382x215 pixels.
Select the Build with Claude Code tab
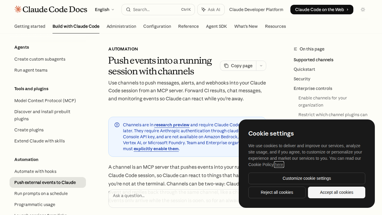coord(76,26)
